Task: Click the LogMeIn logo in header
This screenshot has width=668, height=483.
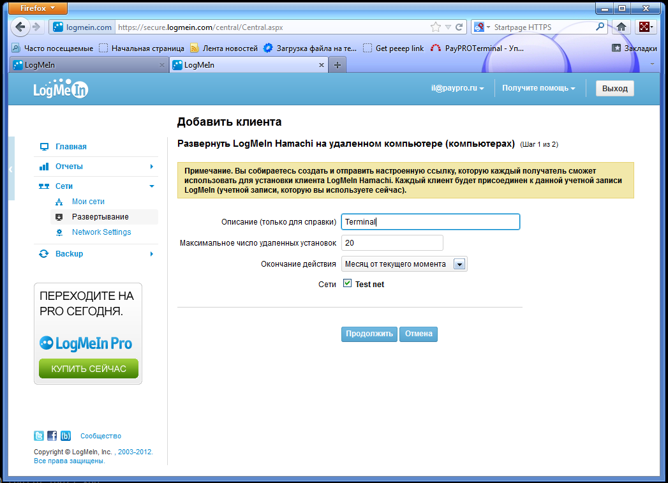Action: coord(61,89)
